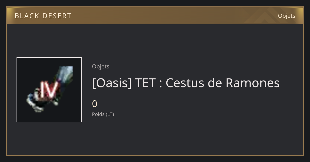The image size is (310, 162).
Task: Click the weight value 0
Action: click(95, 104)
